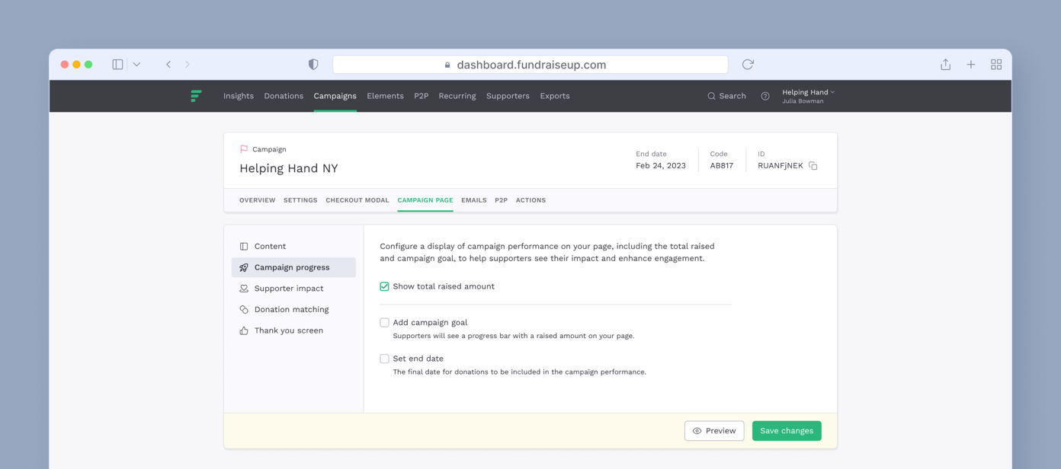Enable Set end date

tap(384, 358)
